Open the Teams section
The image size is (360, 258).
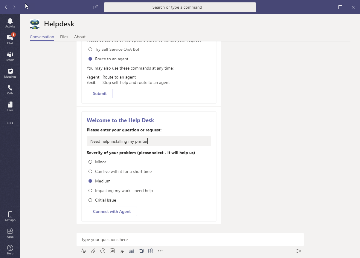point(10,56)
